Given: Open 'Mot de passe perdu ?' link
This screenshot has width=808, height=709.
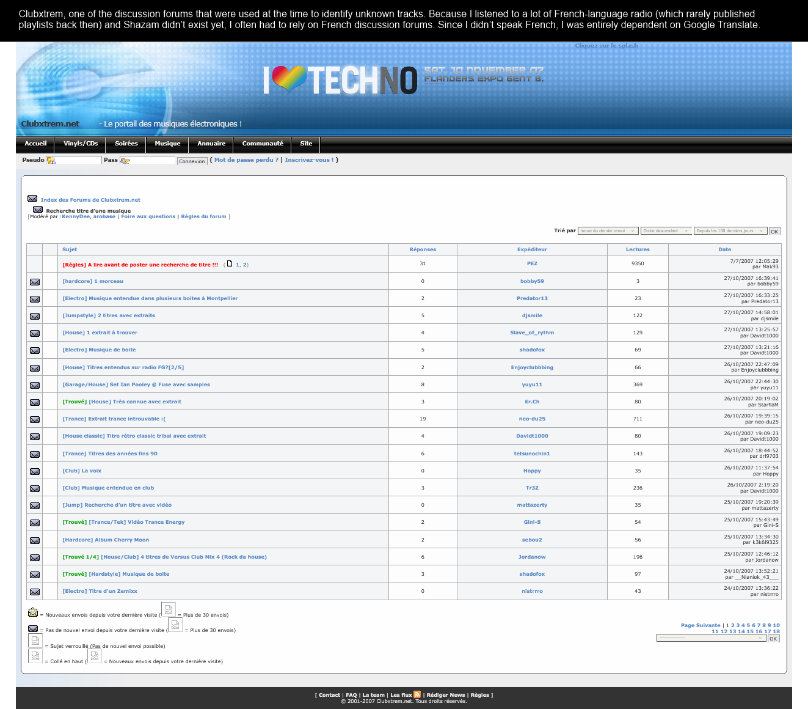Looking at the screenshot, I should tap(246, 160).
